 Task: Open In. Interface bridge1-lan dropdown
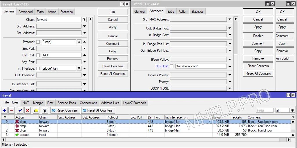pyautogui.click(x=79, y=69)
